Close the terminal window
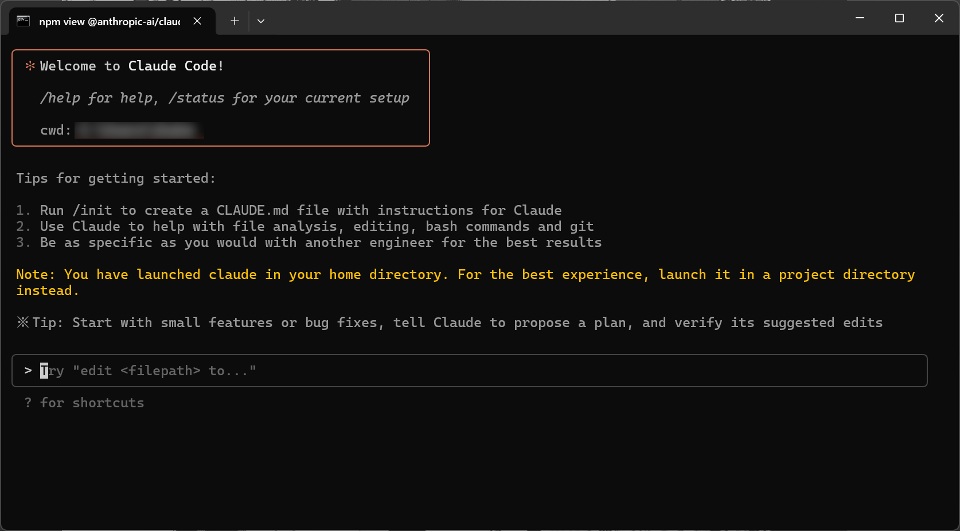This screenshot has width=960, height=531. click(x=939, y=18)
